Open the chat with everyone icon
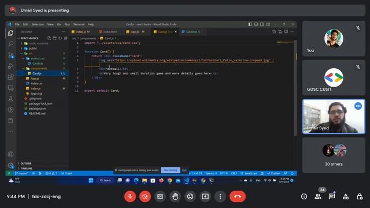Image resolution: width=370 pixels, height=208 pixels. click(x=332, y=196)
